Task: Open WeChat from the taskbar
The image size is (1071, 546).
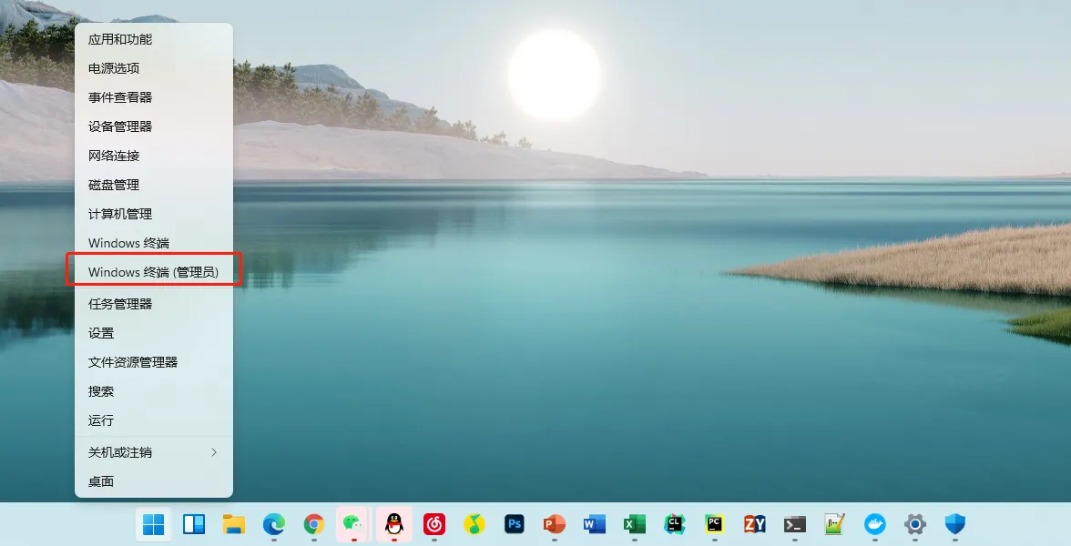Action: tap(352, 524)
